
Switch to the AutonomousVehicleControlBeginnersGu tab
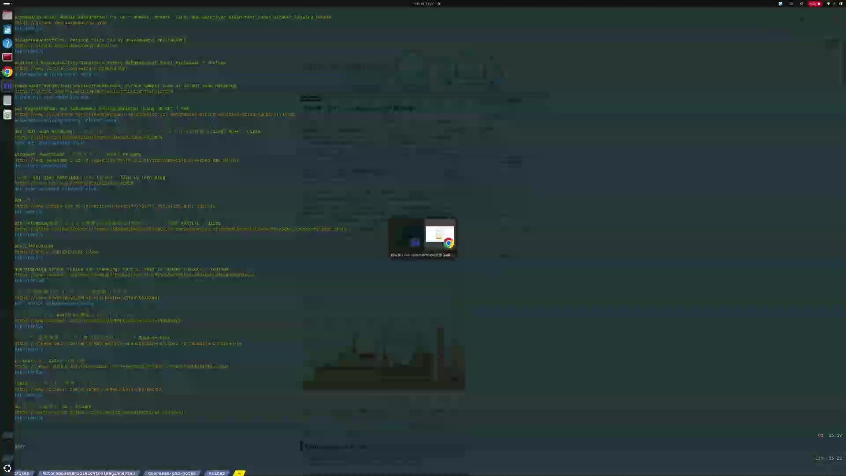[89, 473]
